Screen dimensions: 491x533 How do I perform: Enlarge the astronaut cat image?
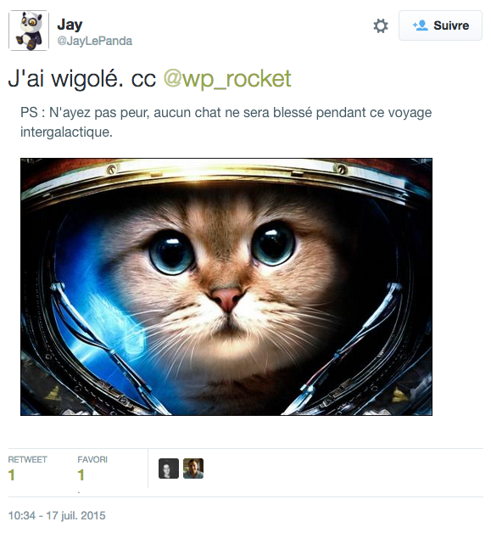point(226,287)
